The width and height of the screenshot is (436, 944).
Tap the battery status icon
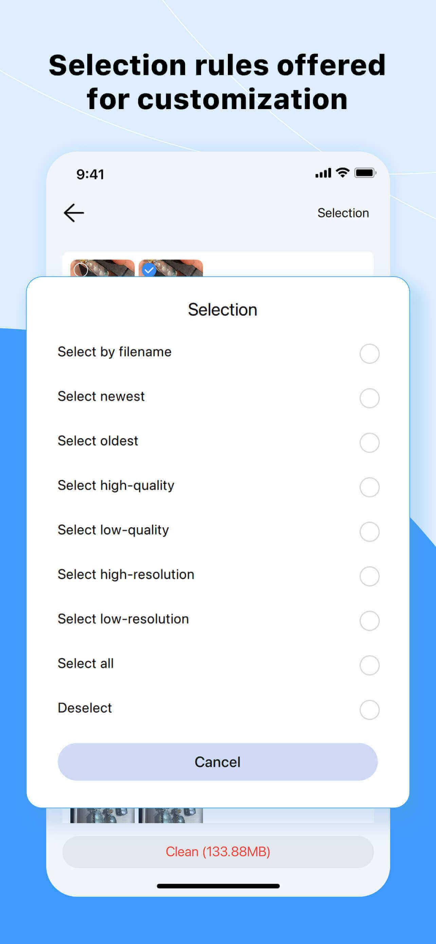pos(365,173)
